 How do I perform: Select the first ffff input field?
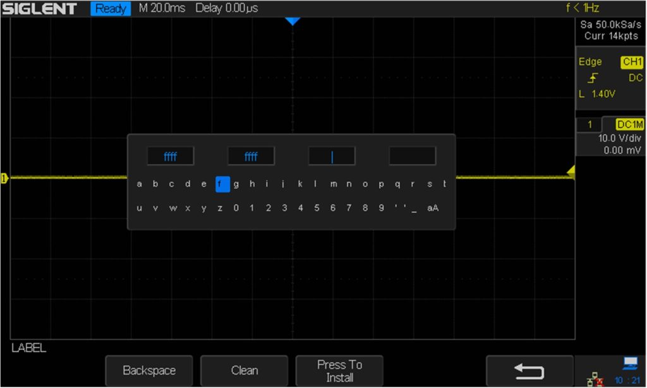[x=171, y=156]
